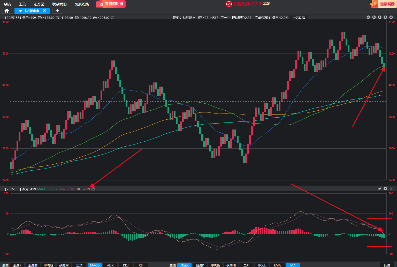Viewport: 397px width, 267px height.
Task: Click the DIF: -2.09 value text
Action: pos(83,189)
